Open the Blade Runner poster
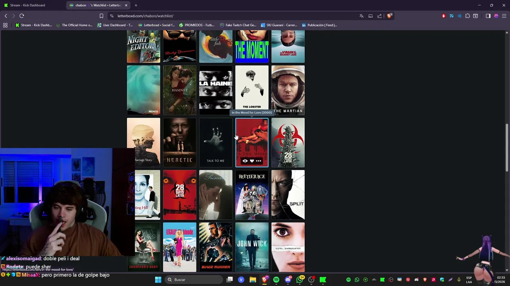Viewport: 510px width, 286px height. [216, 247]
